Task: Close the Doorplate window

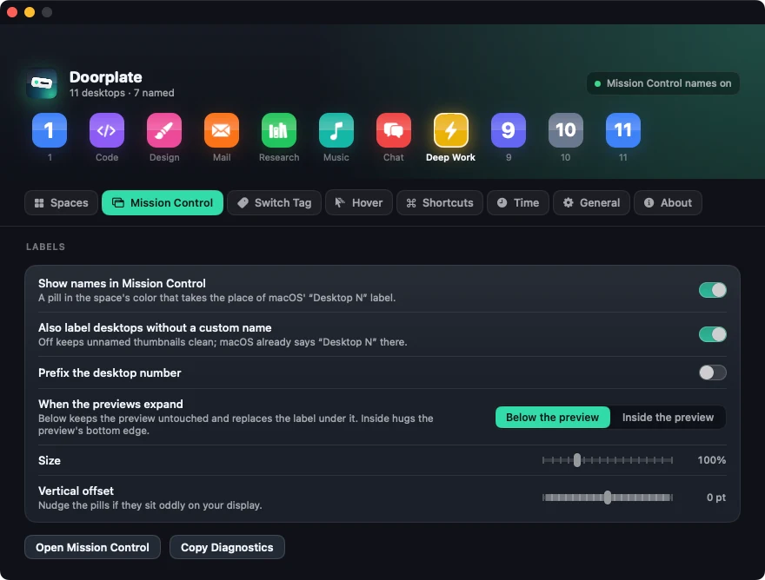Action: coord(12,11)
